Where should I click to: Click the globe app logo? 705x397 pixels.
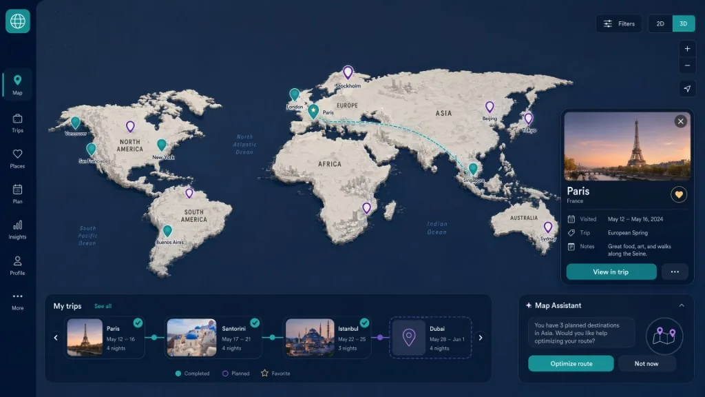(x=17, y=21)
